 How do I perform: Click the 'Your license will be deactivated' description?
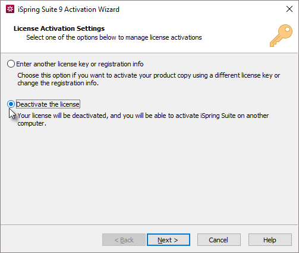pyautogui.click(x=143, y=116)
